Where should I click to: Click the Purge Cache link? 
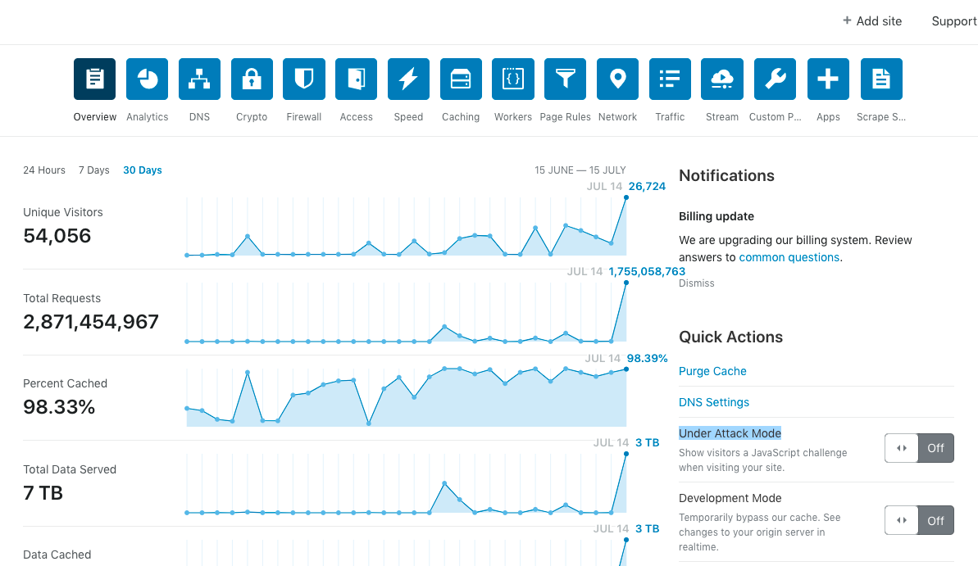click(712, 371)
